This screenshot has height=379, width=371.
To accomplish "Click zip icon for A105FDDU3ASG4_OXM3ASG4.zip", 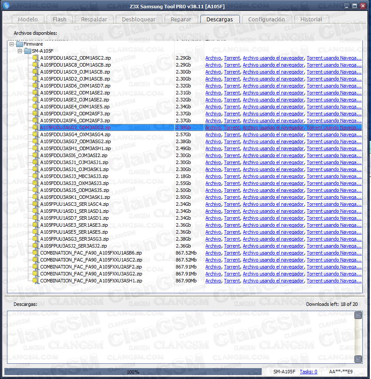I will [36, 134].
